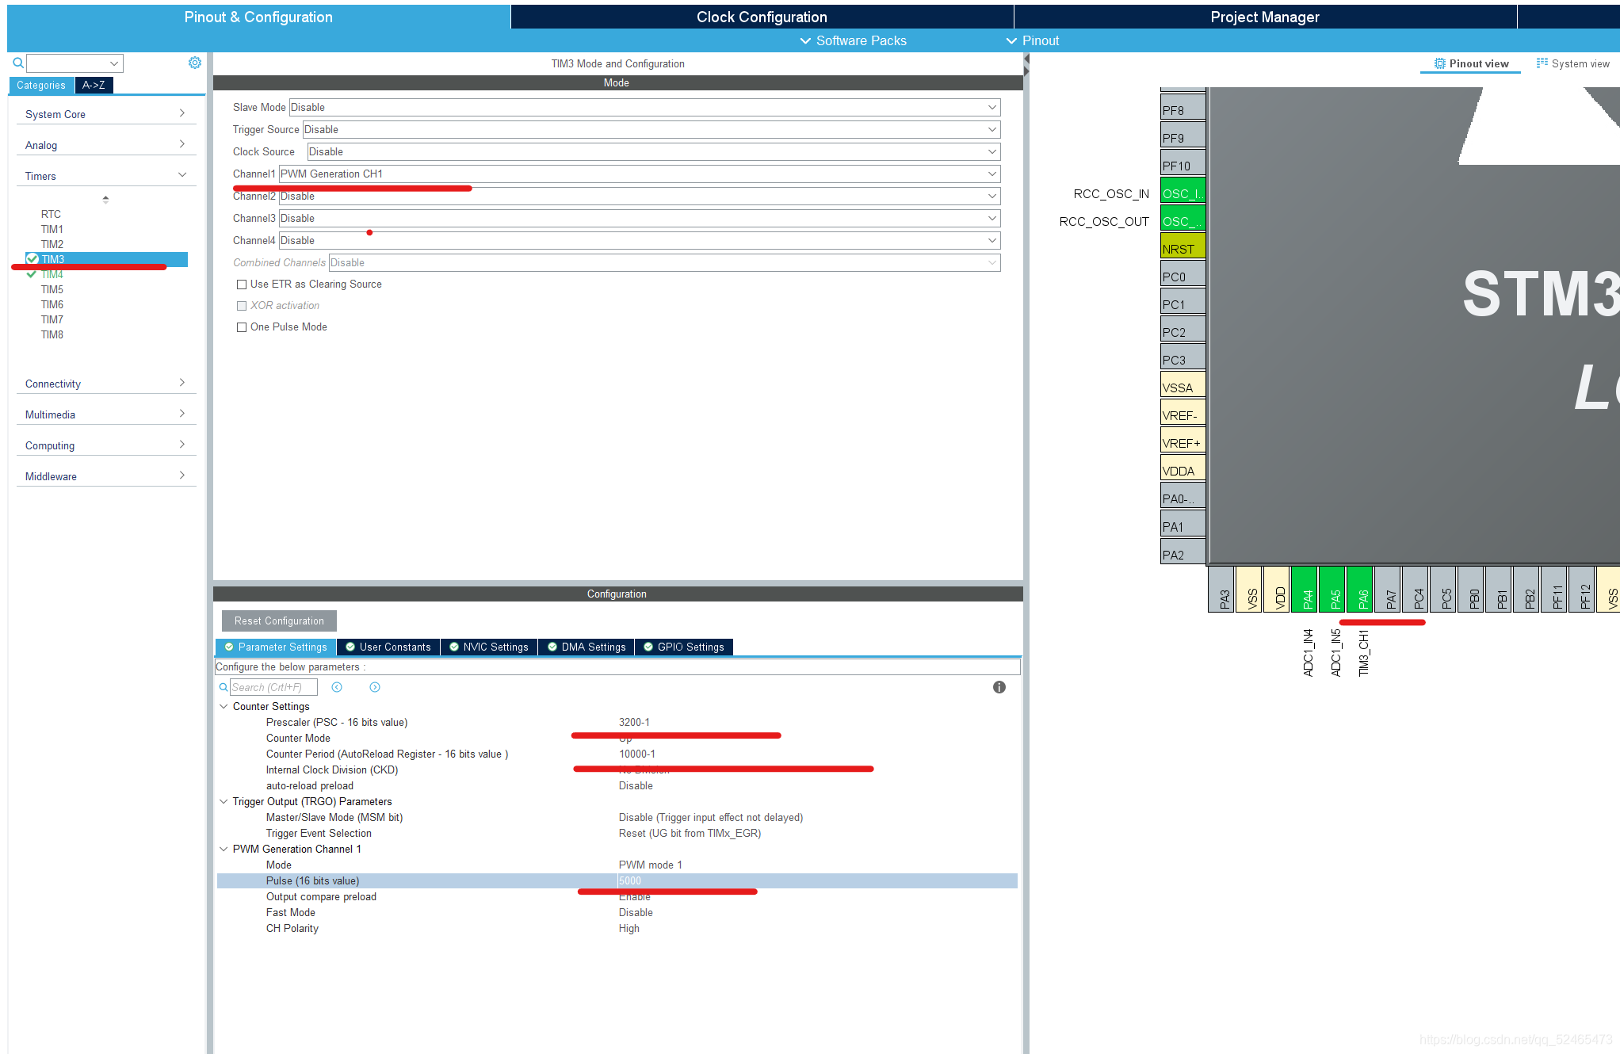Open Project Manager tab
The height and width of the screenshot is (1054, 1620).
(x=1265, y=17)
